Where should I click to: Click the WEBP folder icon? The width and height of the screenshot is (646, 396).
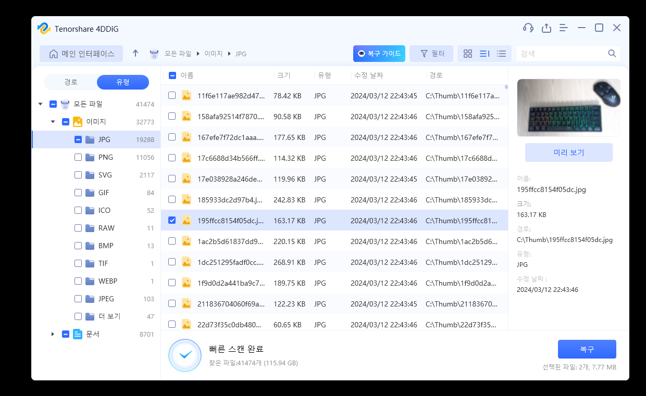(x=90, y=281)
